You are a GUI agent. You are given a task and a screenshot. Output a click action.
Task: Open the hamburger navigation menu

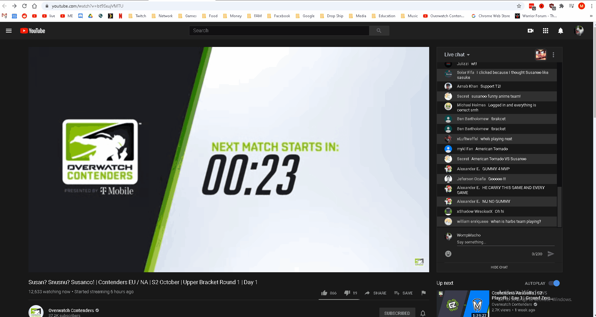pyautogui.click(x=8, y=30)
